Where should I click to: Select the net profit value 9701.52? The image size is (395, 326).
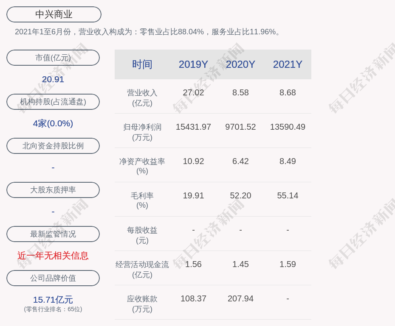pos(240,127)
